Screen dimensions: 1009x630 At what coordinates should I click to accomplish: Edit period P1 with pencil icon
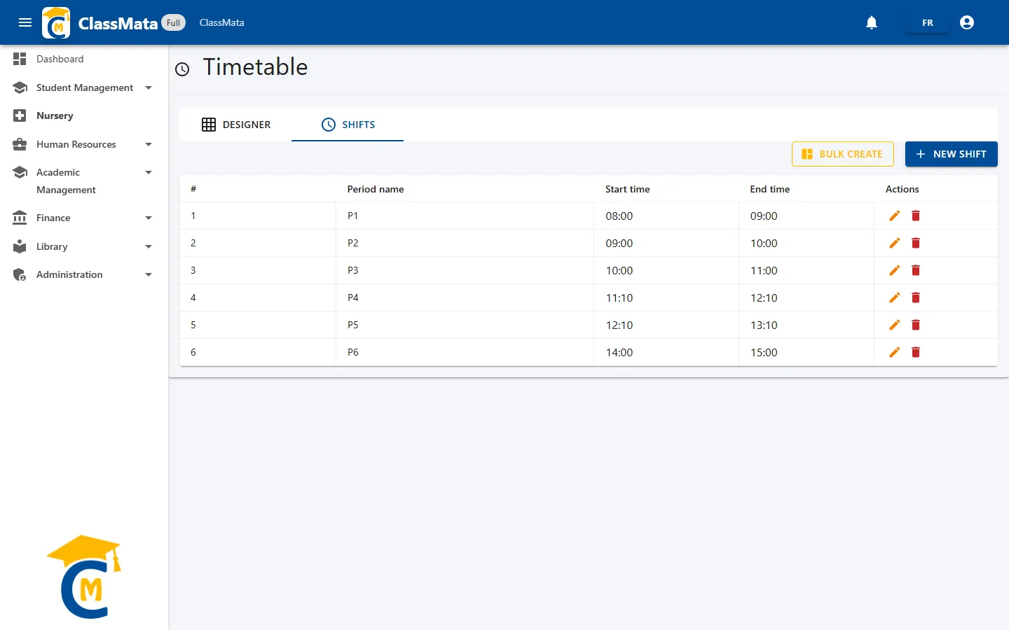894,216
